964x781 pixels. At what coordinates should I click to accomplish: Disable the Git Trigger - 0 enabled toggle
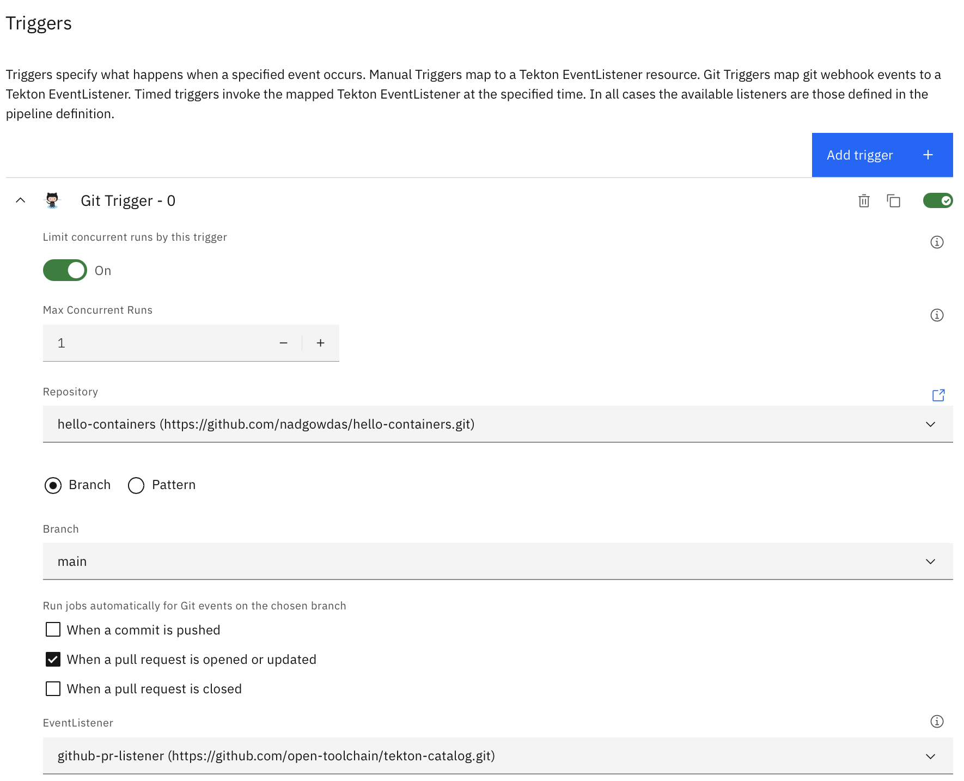point(938,200)
